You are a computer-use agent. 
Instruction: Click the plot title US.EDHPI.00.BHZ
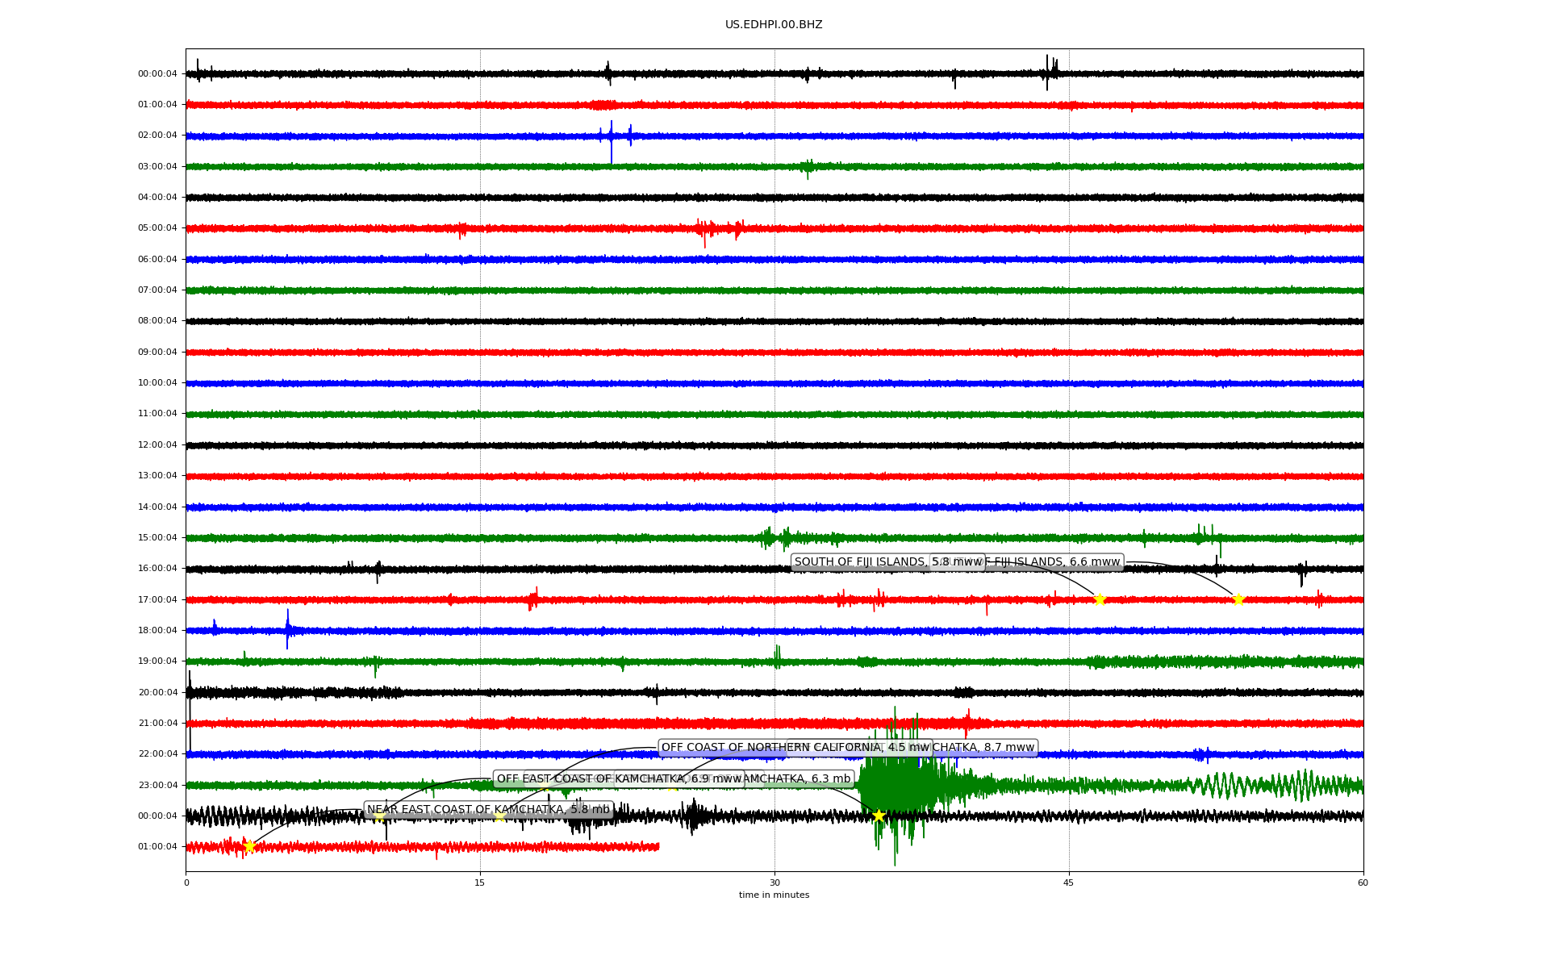[x=774, y=25]
